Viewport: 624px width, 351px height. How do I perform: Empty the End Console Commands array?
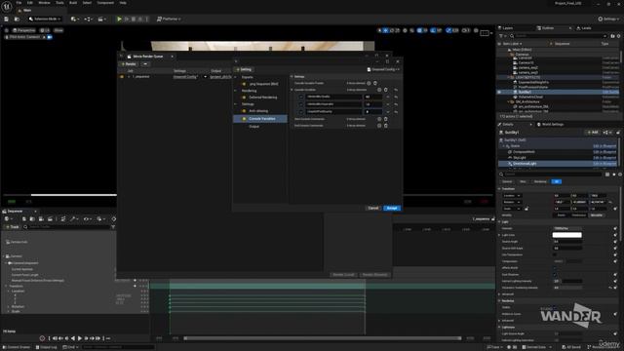pyautogui.click(x=386, y=126)
